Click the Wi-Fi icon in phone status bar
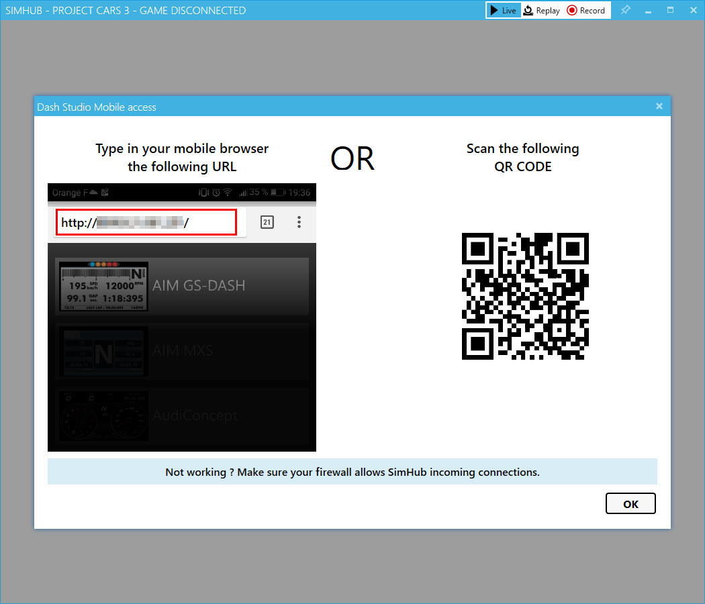 click(228, 193)
